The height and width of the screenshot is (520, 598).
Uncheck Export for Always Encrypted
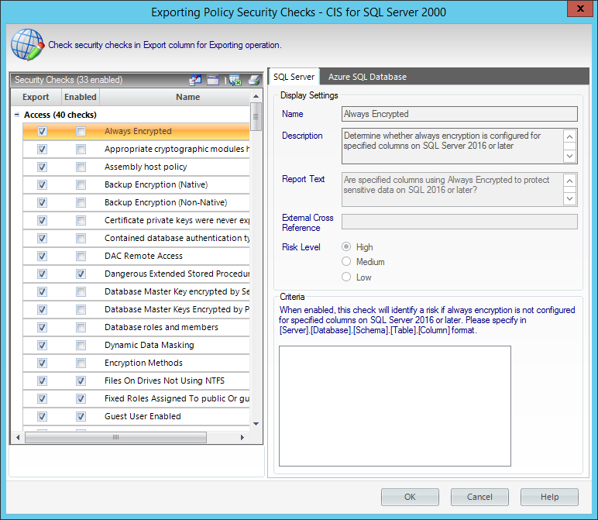(42, 132)
